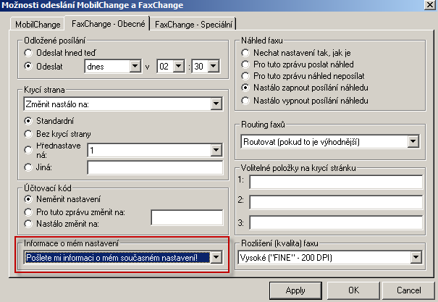
Task: Select the 'Odeslat' scheduled radio button
Action: pos(28,66)
